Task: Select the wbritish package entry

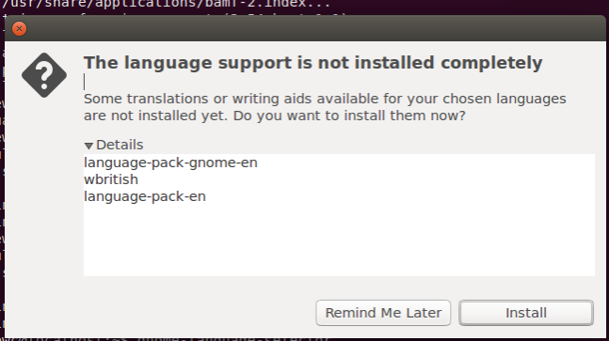Action: [x=111, y=179]
